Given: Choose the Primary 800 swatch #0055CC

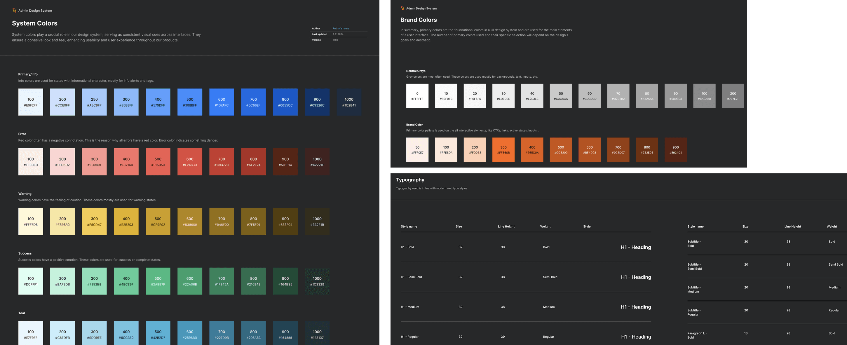Looking at the screenshot, I should [285, 102].
